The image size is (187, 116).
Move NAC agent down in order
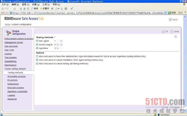[61, 41]
